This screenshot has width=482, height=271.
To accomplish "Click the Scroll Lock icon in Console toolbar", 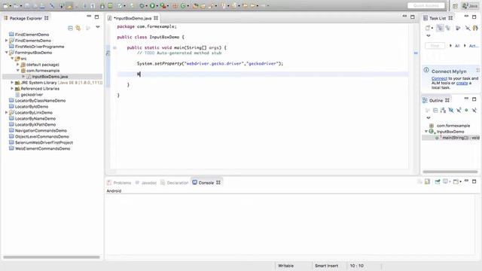I will 428,181.
